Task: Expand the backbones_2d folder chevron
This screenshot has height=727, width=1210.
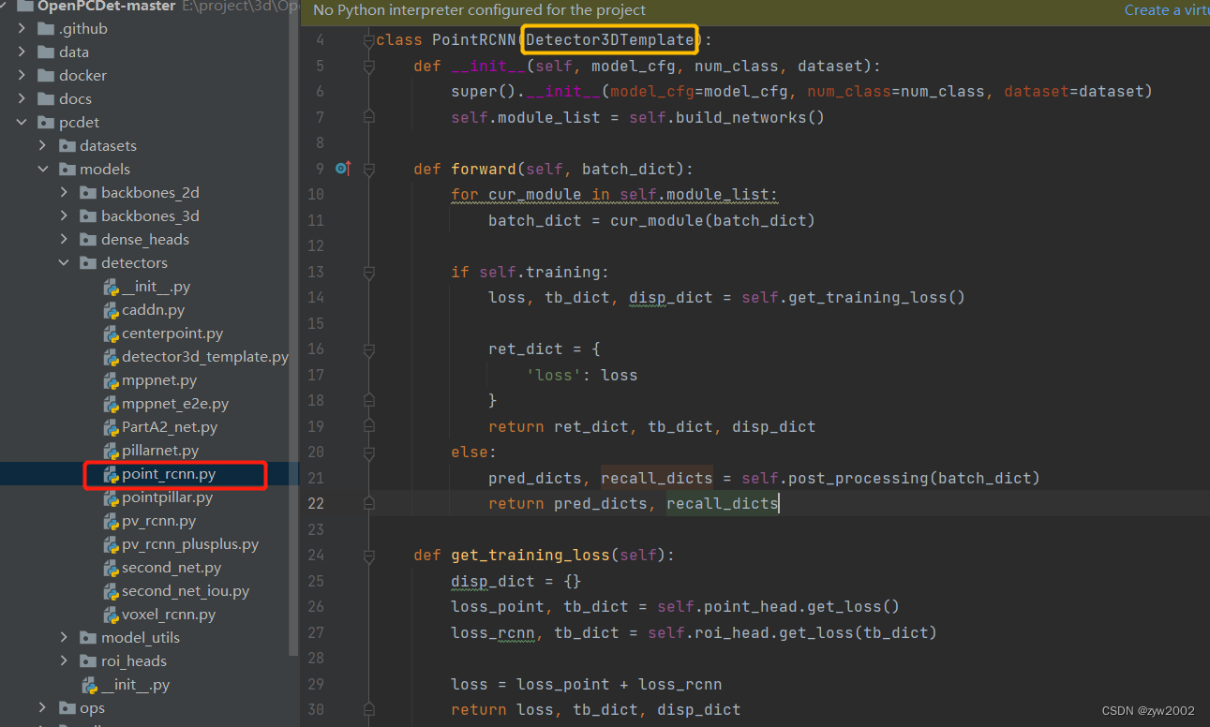Action: (64, 192)
